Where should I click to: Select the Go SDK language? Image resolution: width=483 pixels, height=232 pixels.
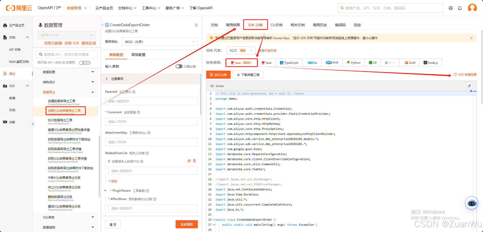312,63
